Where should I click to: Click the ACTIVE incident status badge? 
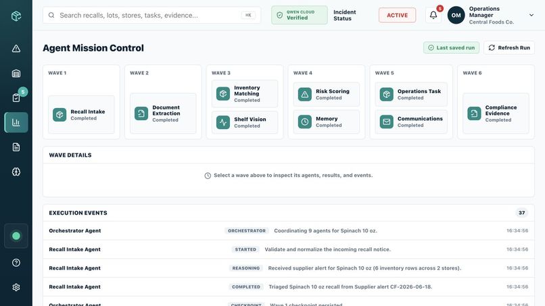397,16
